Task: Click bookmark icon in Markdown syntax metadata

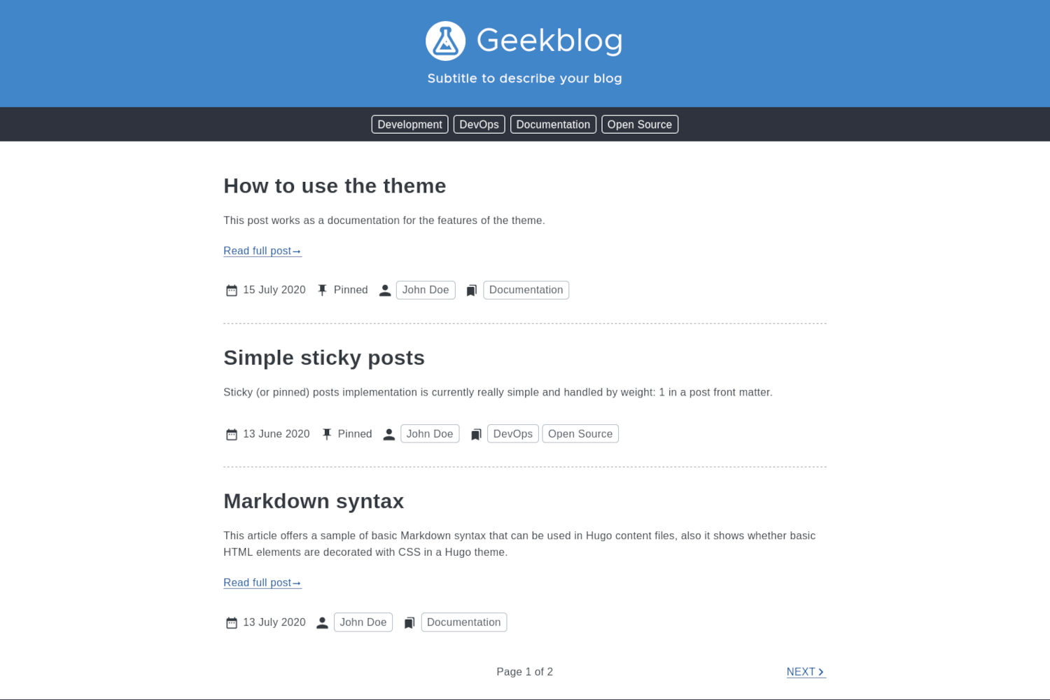Action: 409,623
